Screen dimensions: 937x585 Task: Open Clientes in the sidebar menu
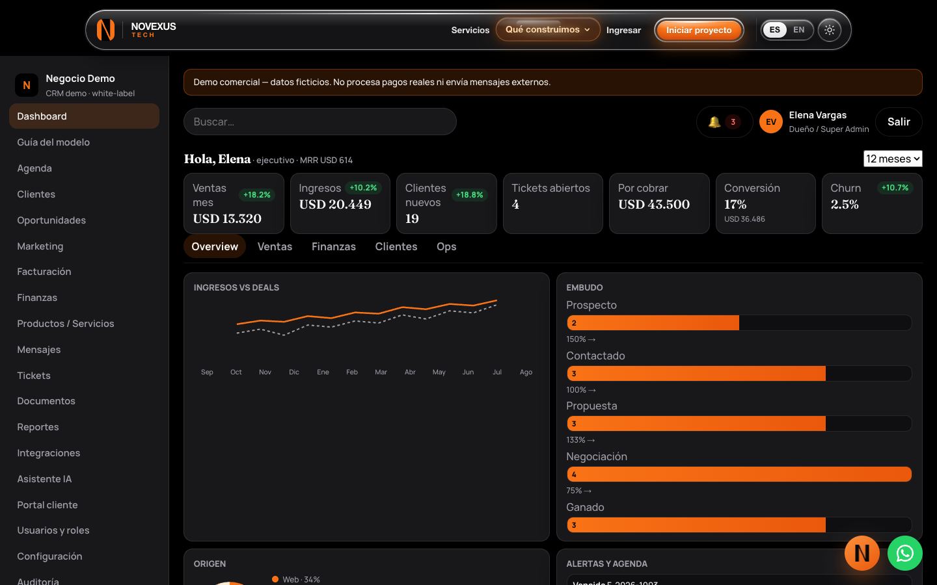tap(84, 194)
